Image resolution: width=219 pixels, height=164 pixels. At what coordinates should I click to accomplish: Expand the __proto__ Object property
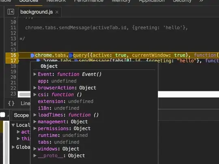pos(35,155)
